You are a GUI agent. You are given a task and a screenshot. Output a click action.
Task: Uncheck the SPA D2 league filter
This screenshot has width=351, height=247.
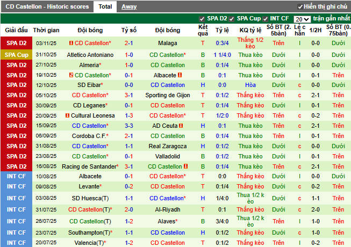(202, 19)
